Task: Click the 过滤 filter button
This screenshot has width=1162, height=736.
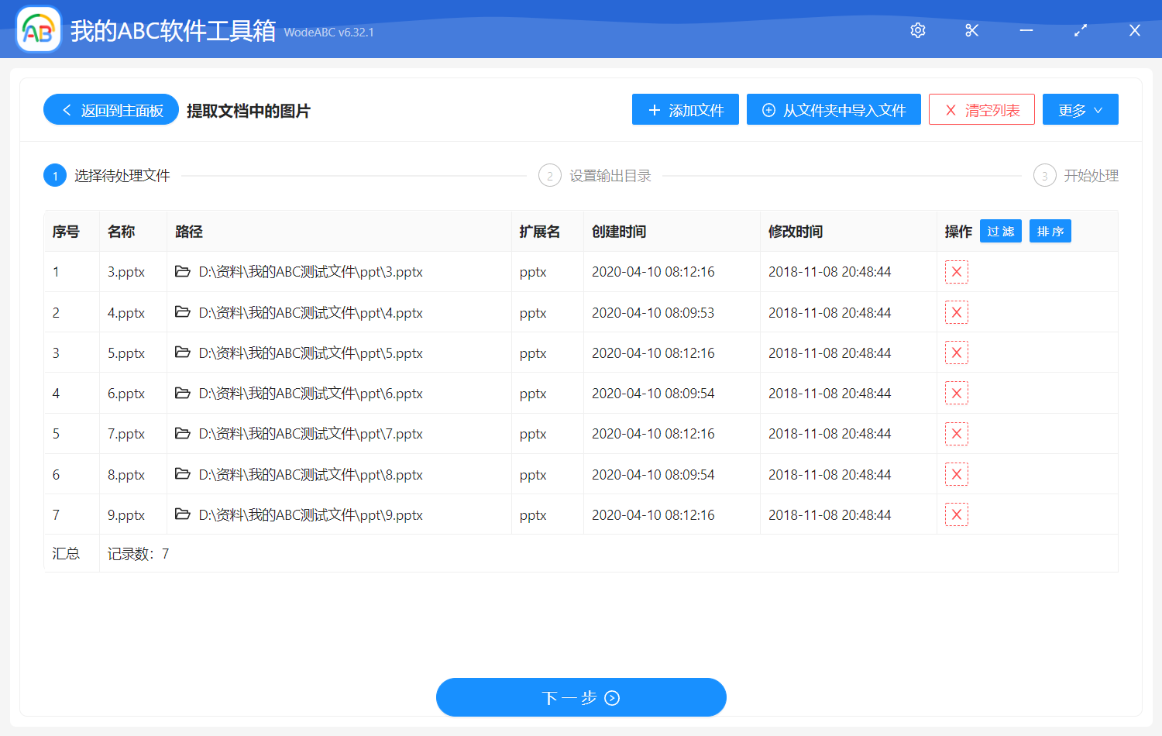Action: tap(1000, 231)
